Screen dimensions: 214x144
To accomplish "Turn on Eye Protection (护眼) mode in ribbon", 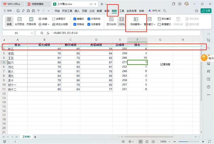I will [x=43, y=19].
